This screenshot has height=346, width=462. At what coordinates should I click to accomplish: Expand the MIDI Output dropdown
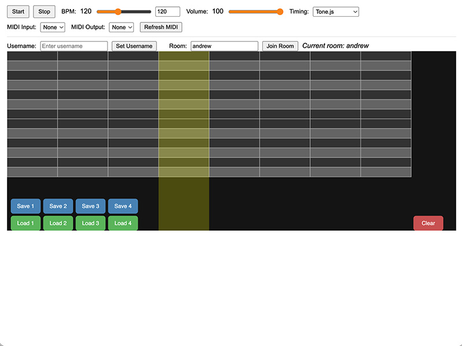click(x=122, y=27)
